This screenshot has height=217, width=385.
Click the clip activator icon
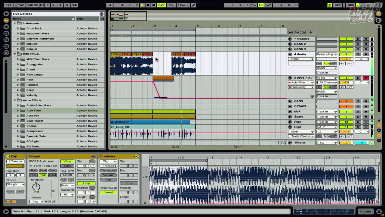coord(8,156)
